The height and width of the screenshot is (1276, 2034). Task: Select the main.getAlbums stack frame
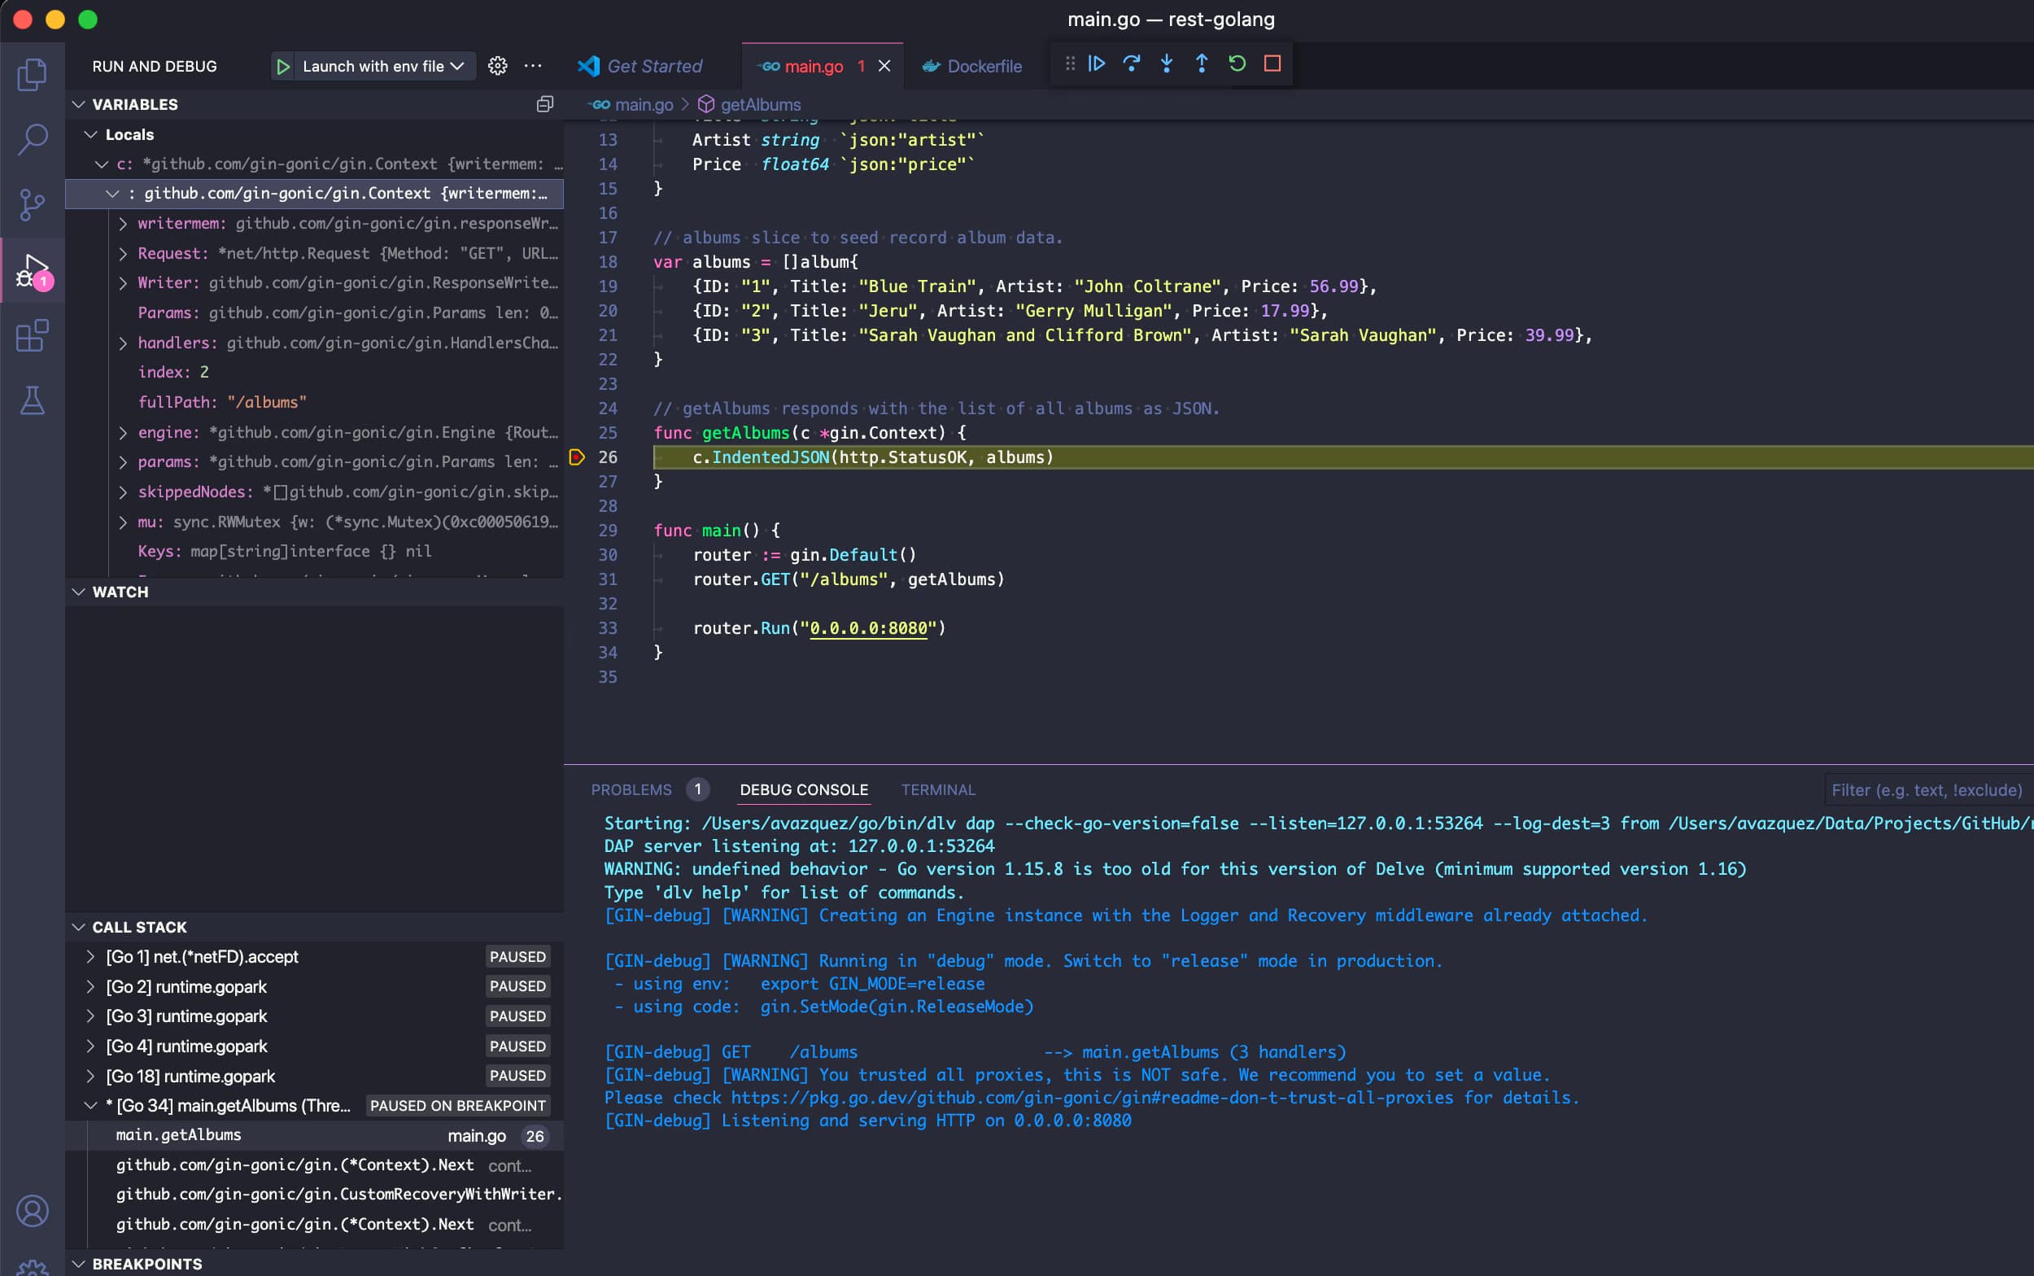pos(178,1135)
